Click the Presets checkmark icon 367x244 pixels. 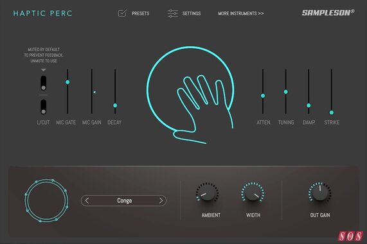pos(122,13)
